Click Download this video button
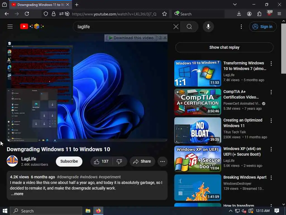Image resolution: width=286 pixels, height=215 pixels. point(132,38)
